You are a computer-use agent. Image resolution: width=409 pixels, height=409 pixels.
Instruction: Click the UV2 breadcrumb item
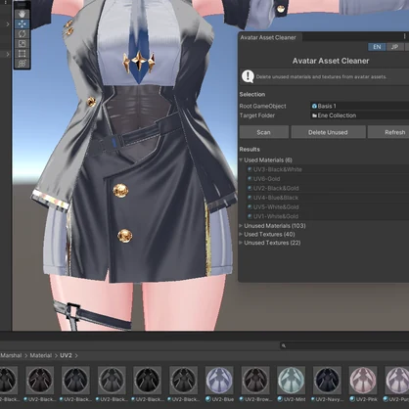(66, 355)
